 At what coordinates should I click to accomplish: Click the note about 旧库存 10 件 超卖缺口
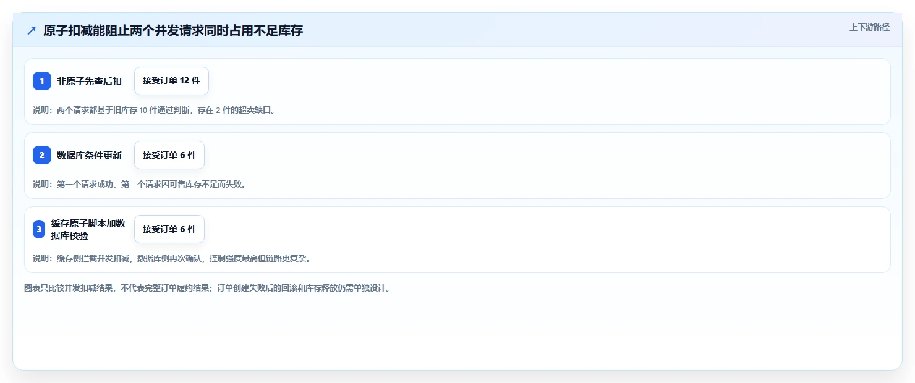(x=154, y=110)
